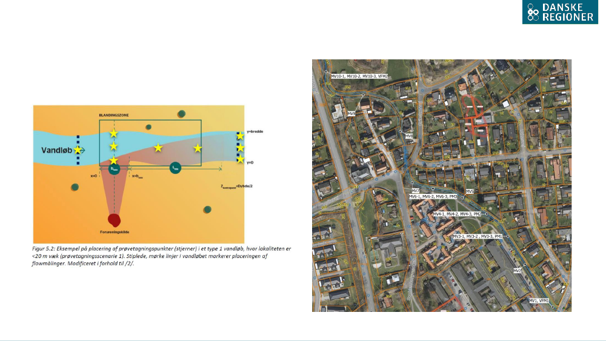
Task: Click the MV2 map label
Action: (x=517, y=271)
